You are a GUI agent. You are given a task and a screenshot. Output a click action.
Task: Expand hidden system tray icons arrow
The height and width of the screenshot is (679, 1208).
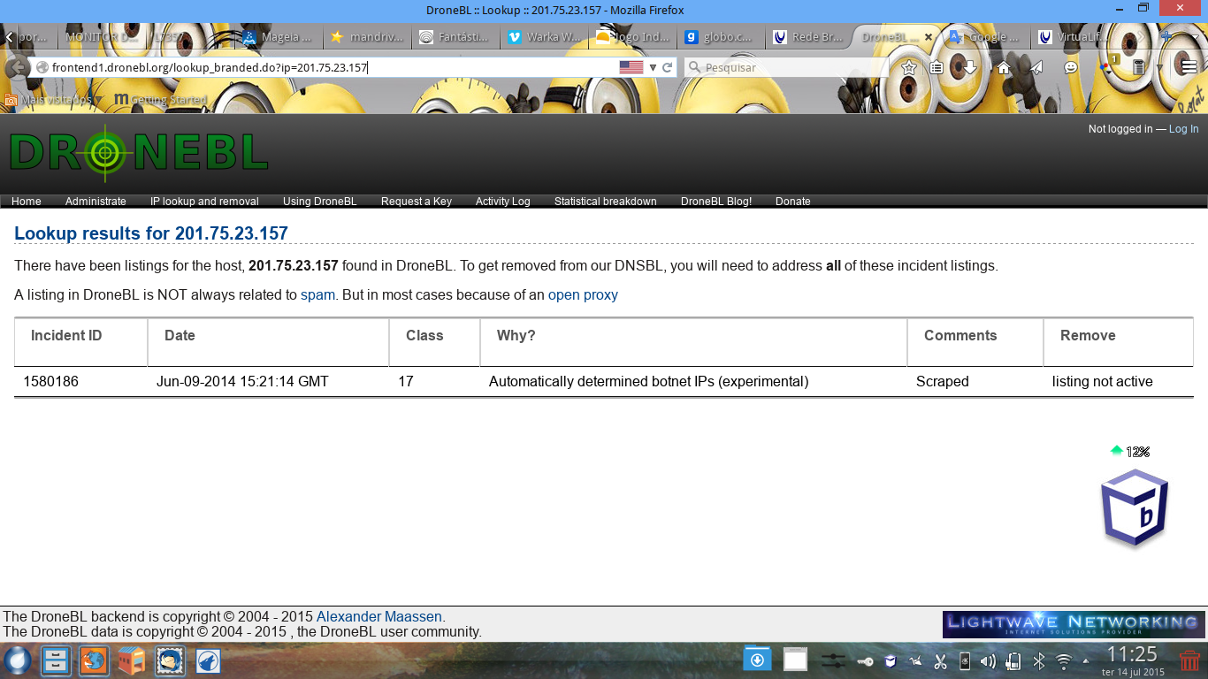[x=1086, y=661]
